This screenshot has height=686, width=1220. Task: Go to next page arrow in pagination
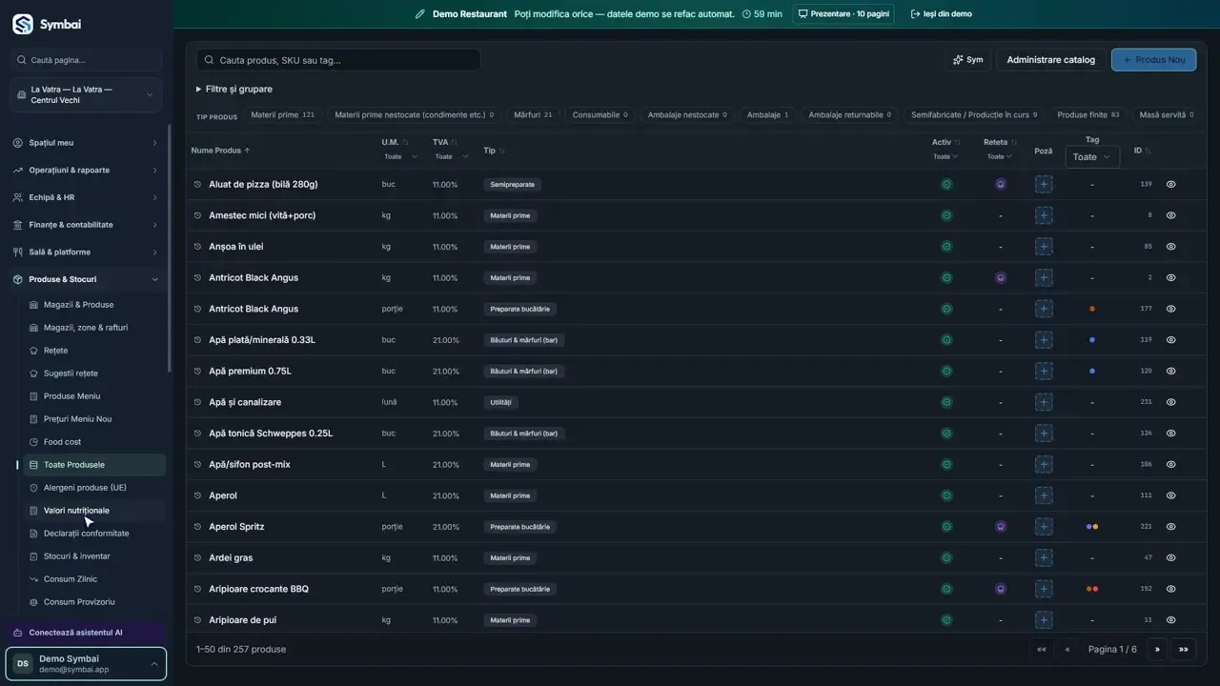[x=1157, y=649]
